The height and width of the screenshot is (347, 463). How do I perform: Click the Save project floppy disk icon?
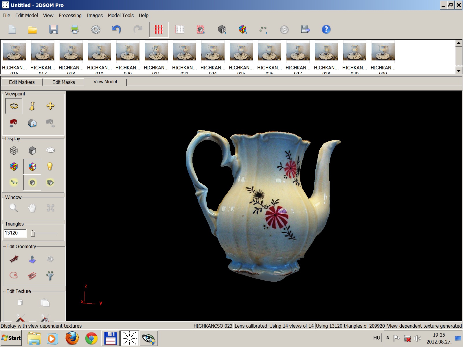tap(54, 29)
